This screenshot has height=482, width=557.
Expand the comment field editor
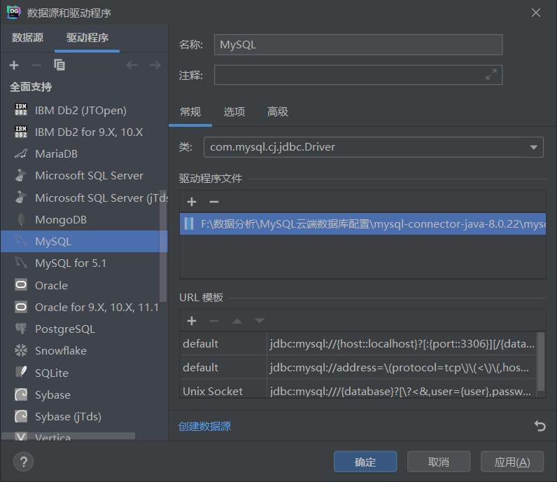(491, 75)
